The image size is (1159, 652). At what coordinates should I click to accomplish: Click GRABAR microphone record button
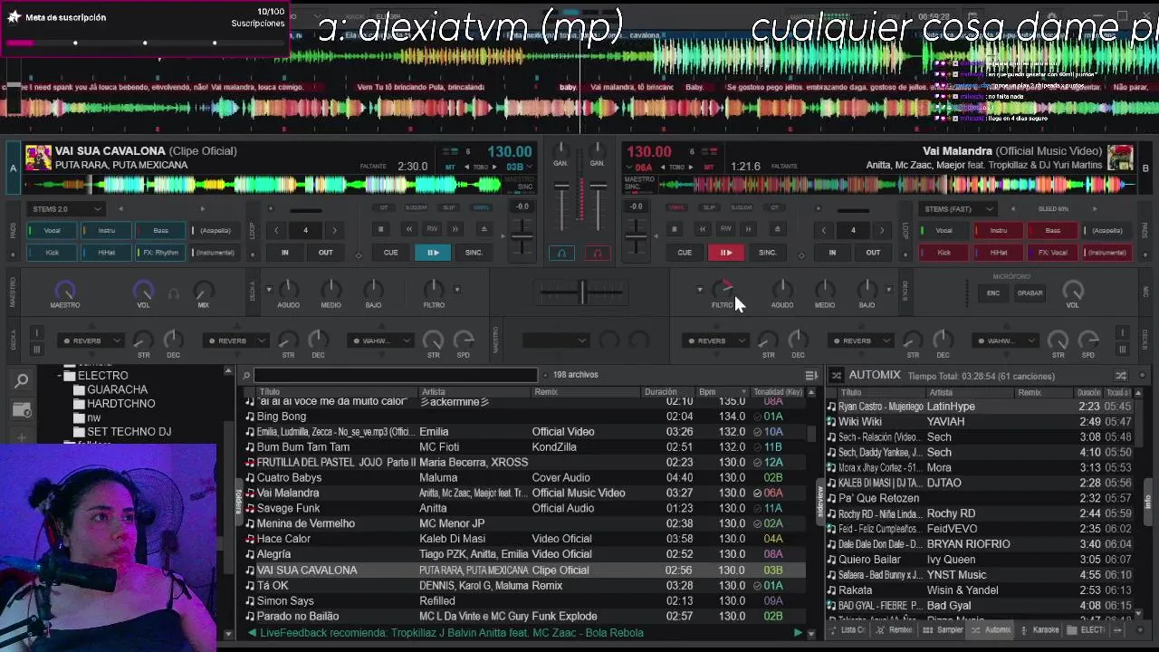point(1030,292)
